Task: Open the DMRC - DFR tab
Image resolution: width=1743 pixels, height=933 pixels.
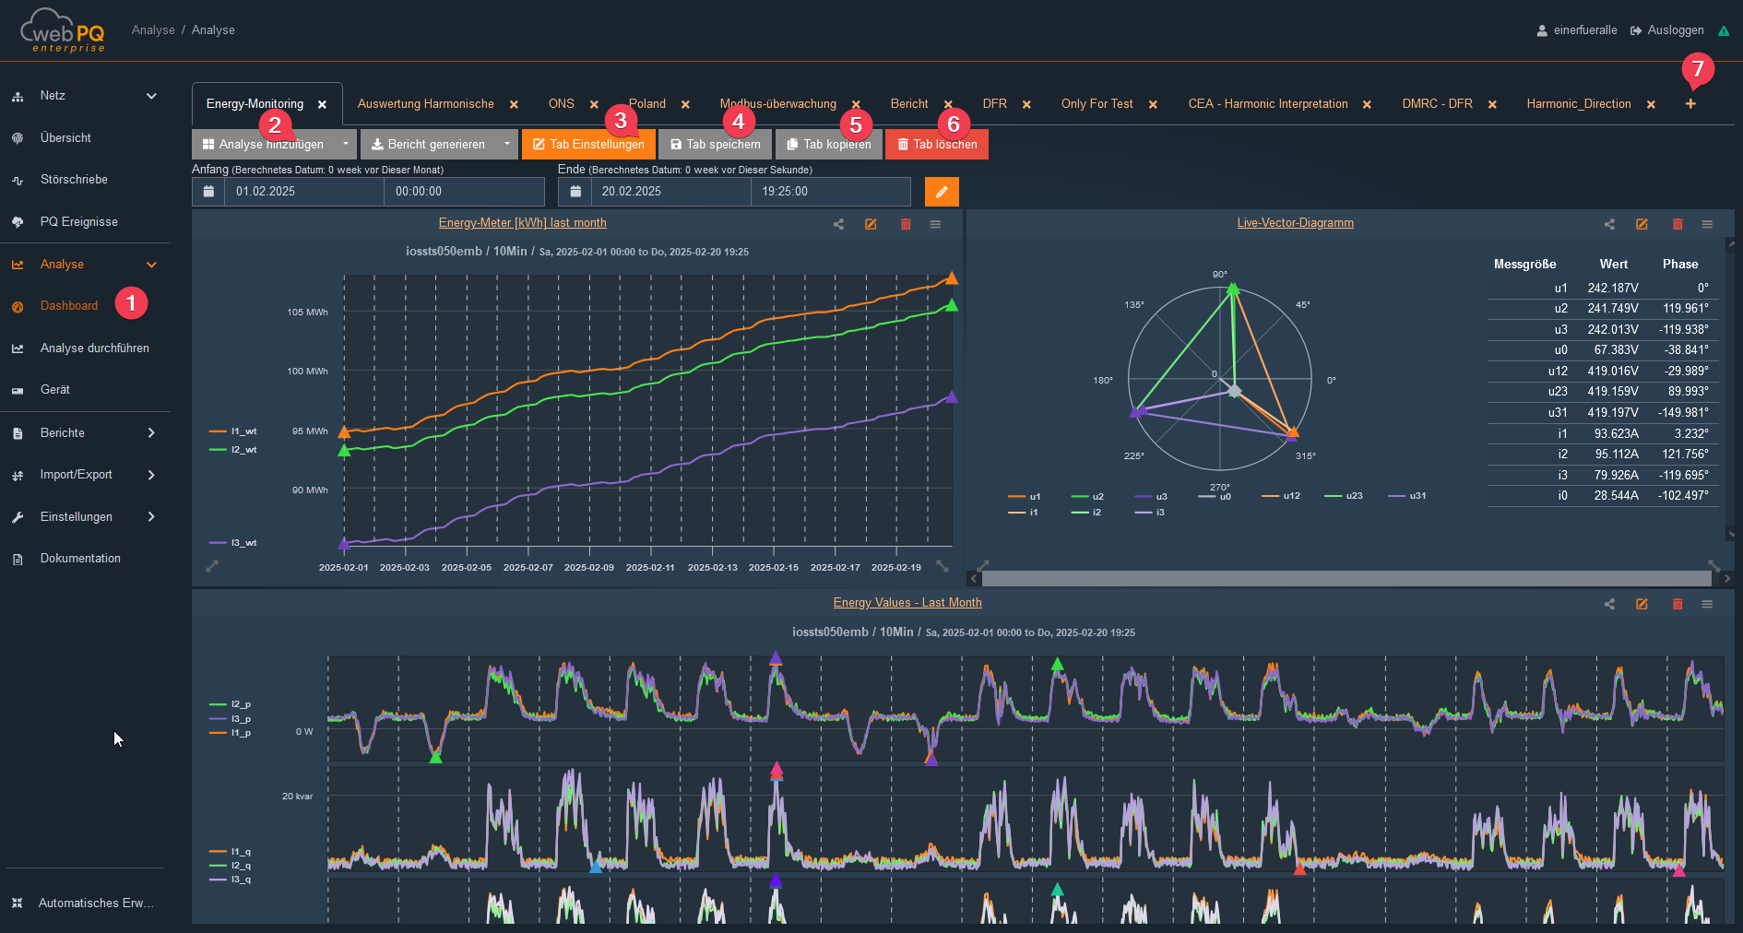Action: coord(1439,103)
